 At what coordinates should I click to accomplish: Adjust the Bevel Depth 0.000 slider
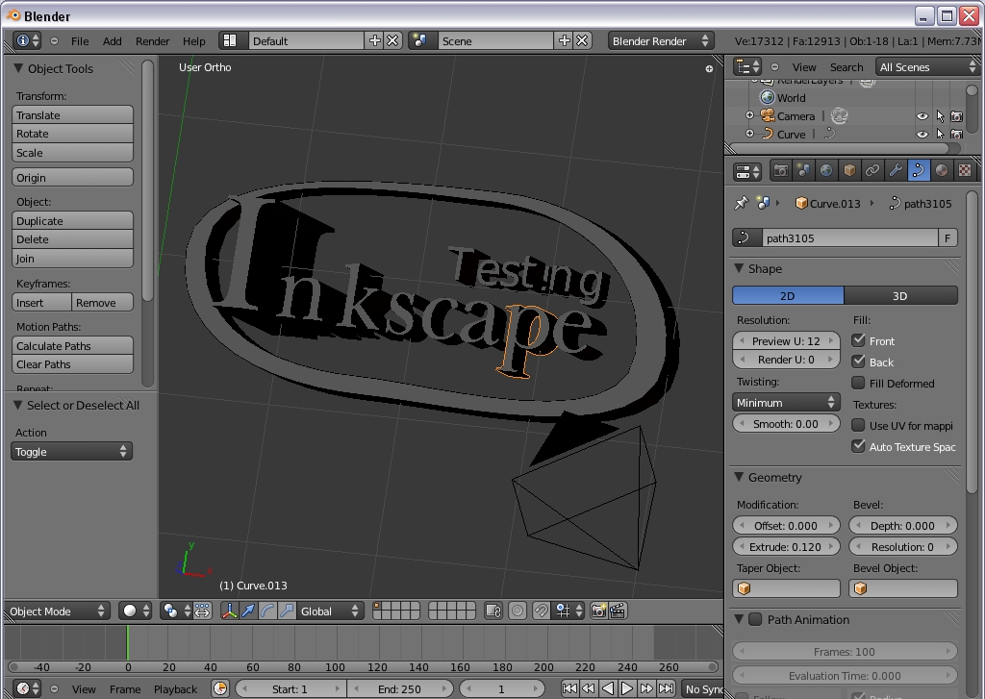(902, 526)
